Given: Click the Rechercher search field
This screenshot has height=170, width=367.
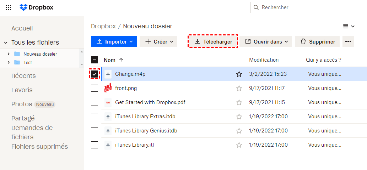Looking at the screenshot, I should (x=309, y=7).
